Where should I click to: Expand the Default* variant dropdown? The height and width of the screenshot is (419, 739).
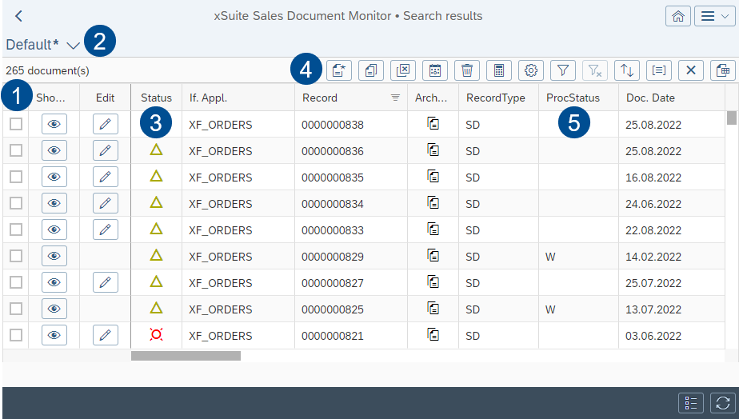pos(74,46)
